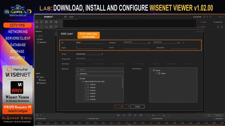Select the full screen corners icon
This screenshot has height=126, width=225.
click(41, 27)
